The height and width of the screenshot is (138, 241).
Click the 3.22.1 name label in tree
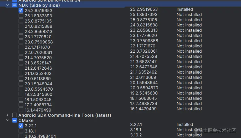(31, 126)
